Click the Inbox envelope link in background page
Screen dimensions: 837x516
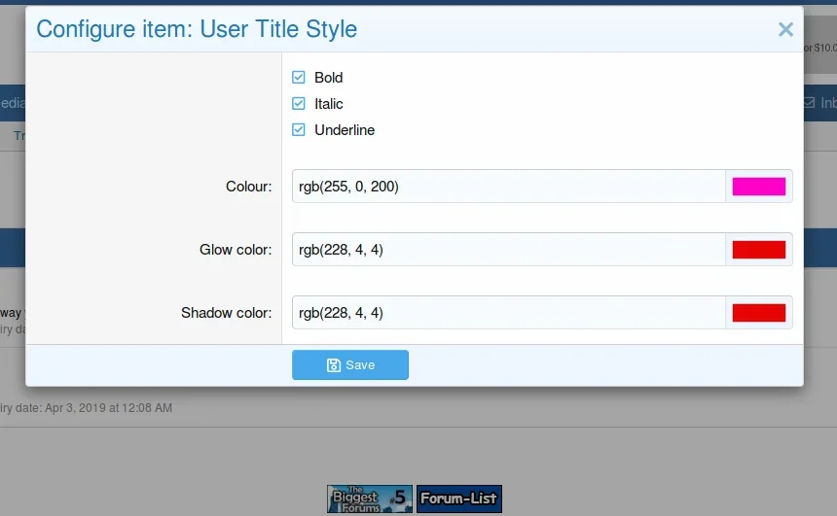click(x=819, y=103)
